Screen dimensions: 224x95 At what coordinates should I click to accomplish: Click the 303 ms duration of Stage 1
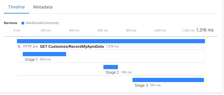tap(45, 59)
